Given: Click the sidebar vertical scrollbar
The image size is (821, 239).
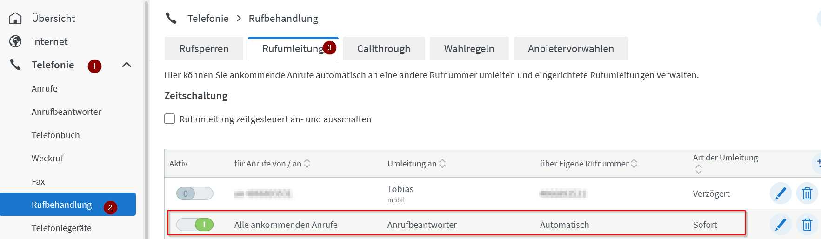Looking at the screenshot, I should coord(147,119).
